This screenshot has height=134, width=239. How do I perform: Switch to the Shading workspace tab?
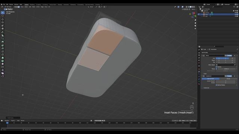[x=60, y=5]
